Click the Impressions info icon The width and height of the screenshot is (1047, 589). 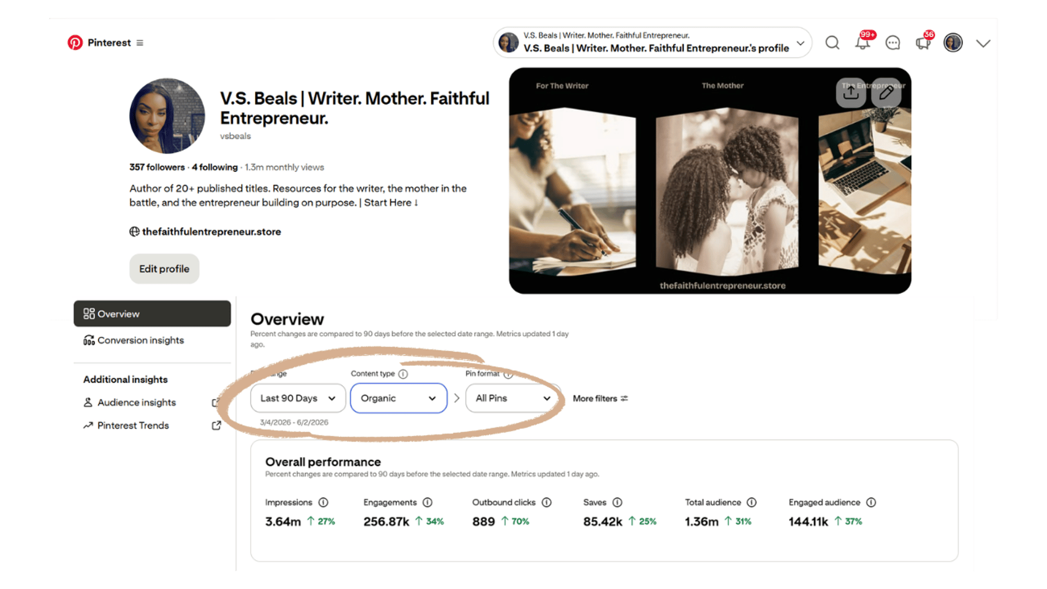(x=323, y=502)
